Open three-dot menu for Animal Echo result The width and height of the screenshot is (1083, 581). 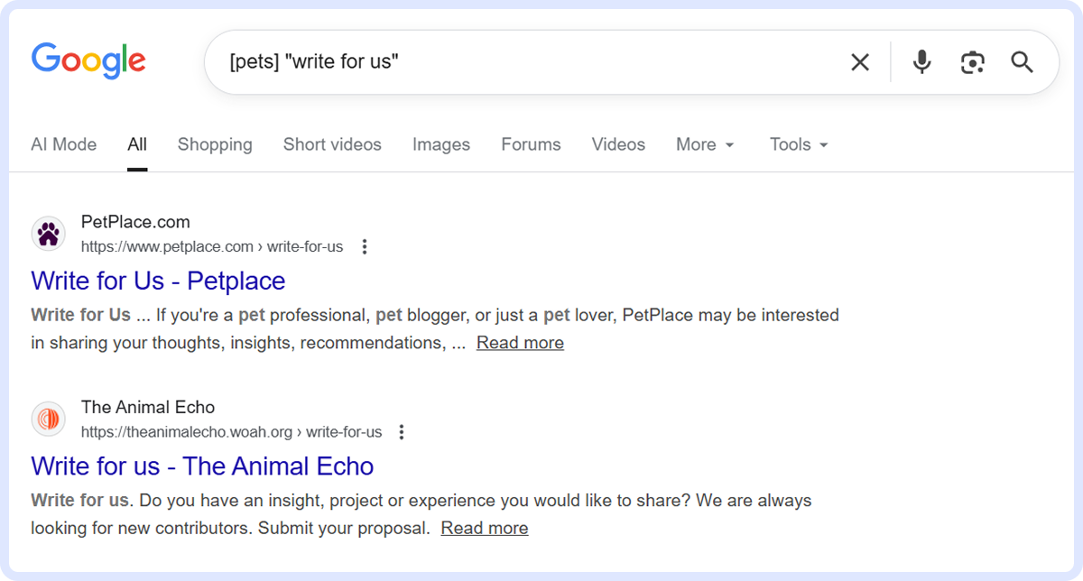pyautogui.click(x=403, y=432)
